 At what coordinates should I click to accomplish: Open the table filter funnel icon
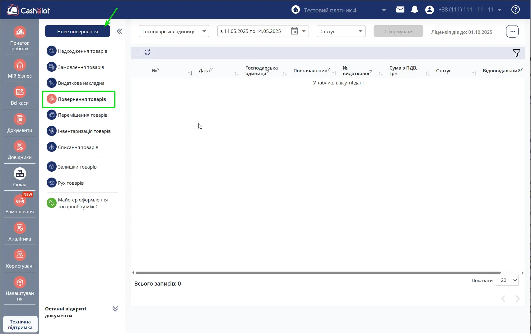(x=516, y=53)
